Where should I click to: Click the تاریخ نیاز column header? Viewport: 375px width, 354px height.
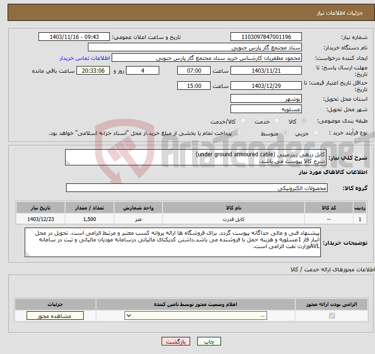tap(40, 208)
